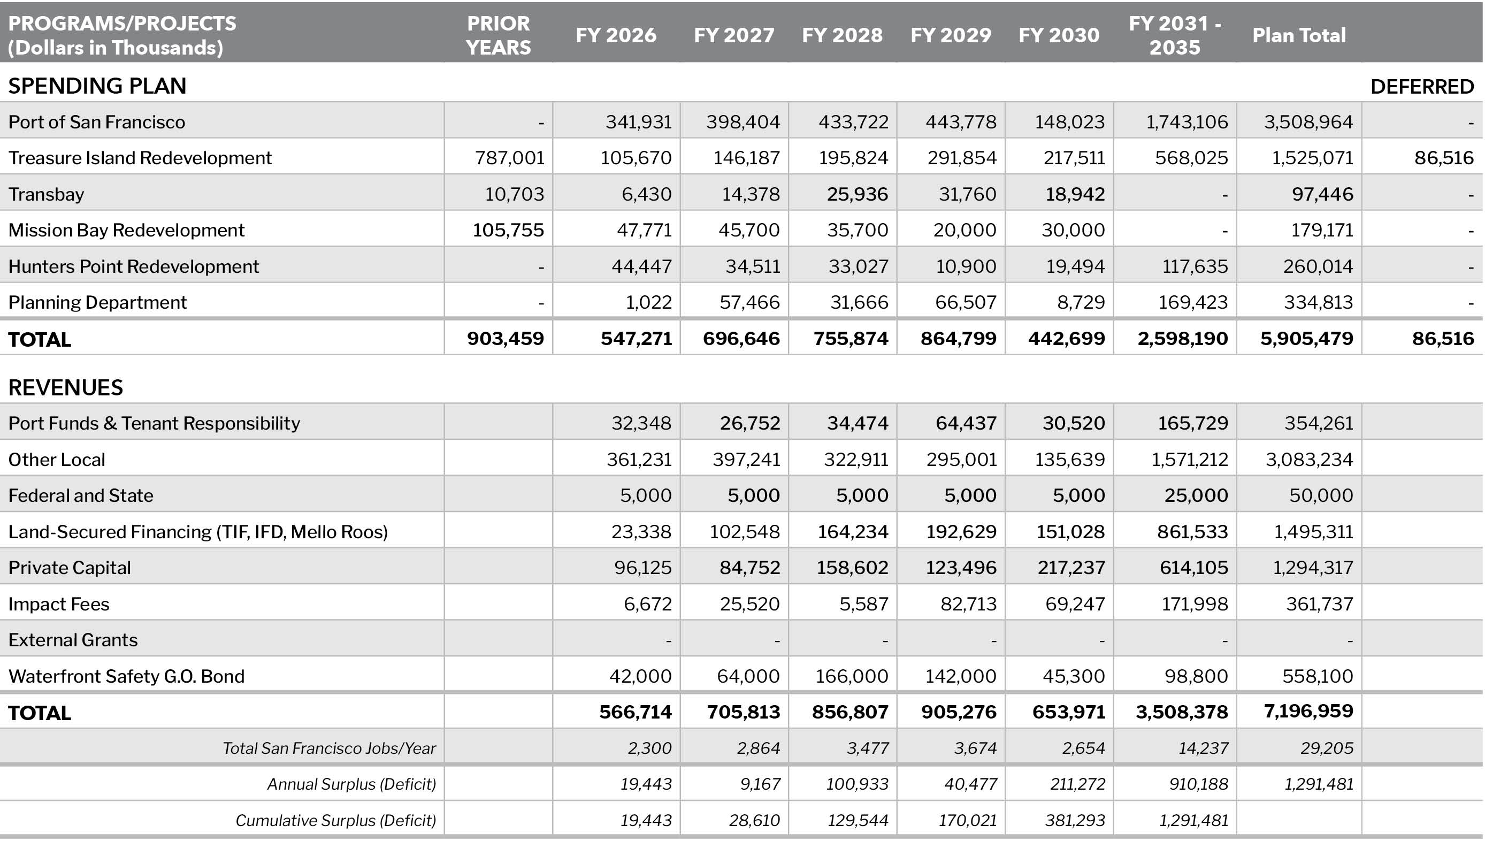Select Planning Department FY 2026 value 1,022
The image size is (1485, 848).
point(649,302)
